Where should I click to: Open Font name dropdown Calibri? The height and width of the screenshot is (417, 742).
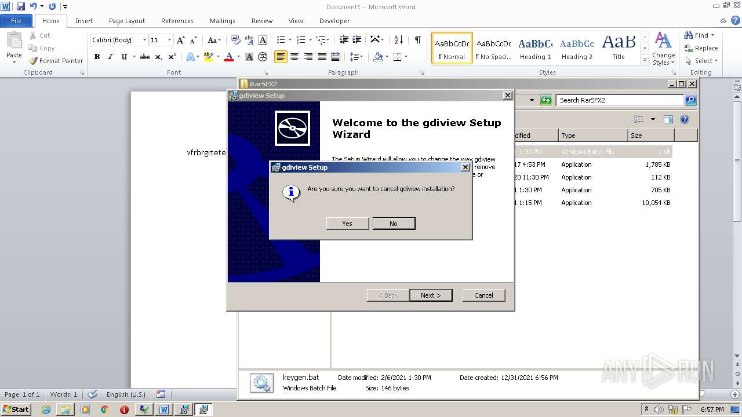(x=144, y=40)
